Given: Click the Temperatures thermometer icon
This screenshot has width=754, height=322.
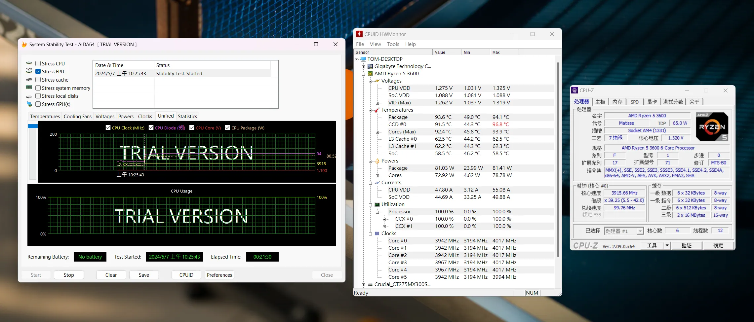Looking at the screenshot, I should click(377, 110).
